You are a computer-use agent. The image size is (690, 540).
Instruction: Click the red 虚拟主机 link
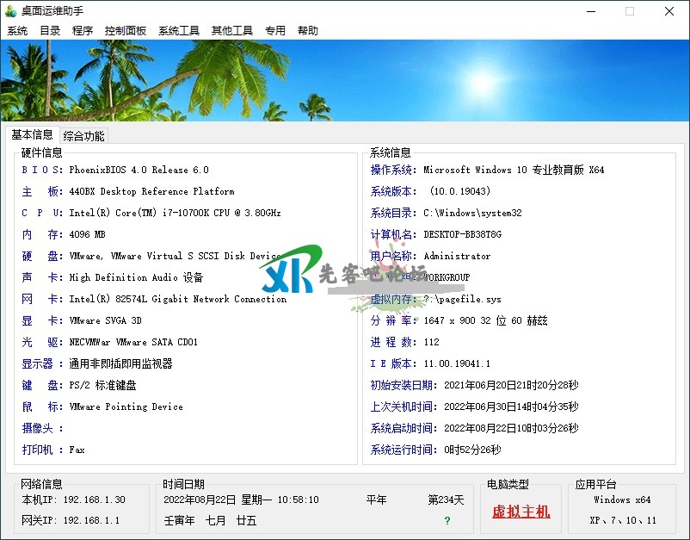pyautogui.click(x=521, y=512)
